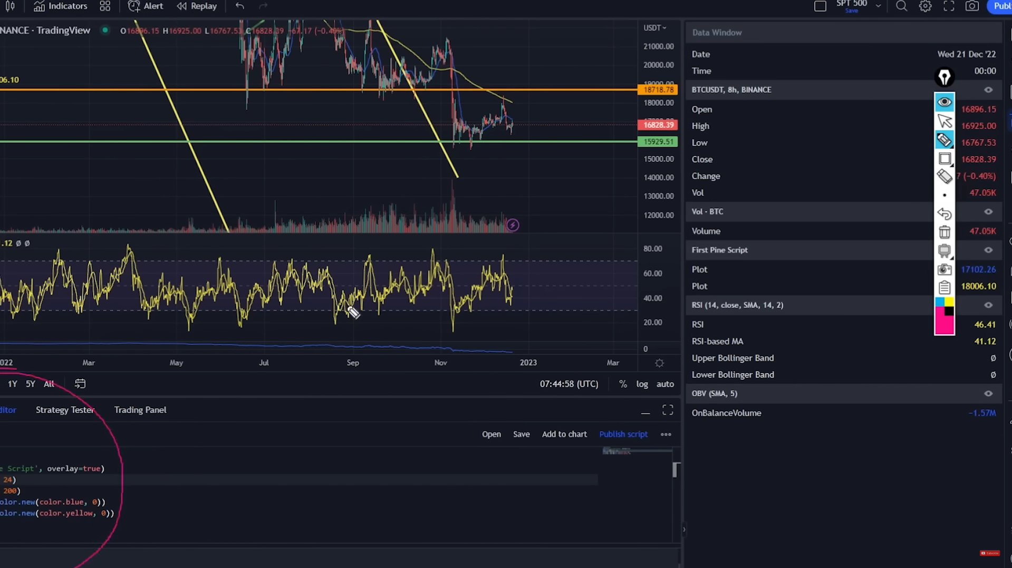Open the Trading Panel tab
Viewport: 1012px width, 568px height.
pos(140,410)
